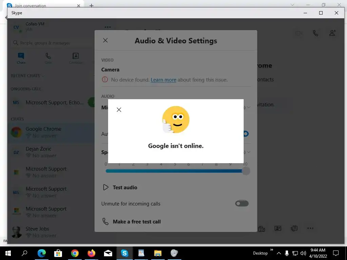Open the schedule a call icon
347x260 pixels.
point(294,228)
